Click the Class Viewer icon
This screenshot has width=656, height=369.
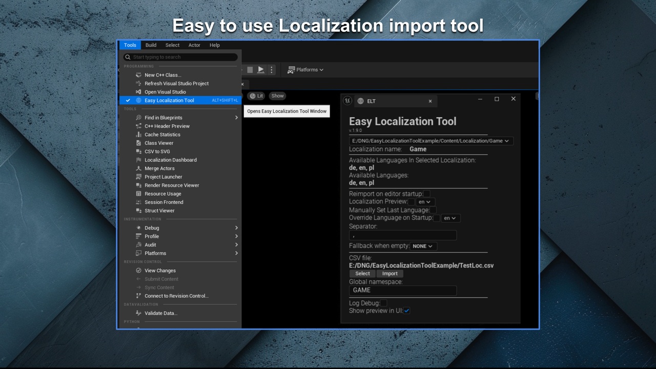[x=138, y=143]
